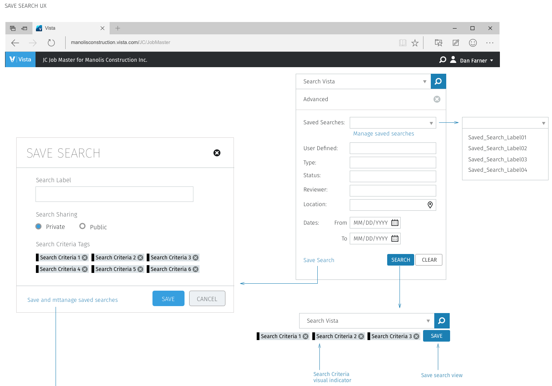Click the smiley feedback icon

pyautogui.click(x=473, y=43)
